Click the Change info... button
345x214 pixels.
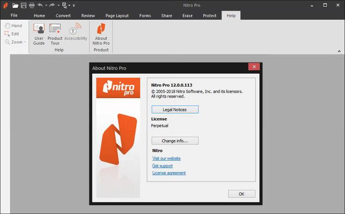(175, 141)
